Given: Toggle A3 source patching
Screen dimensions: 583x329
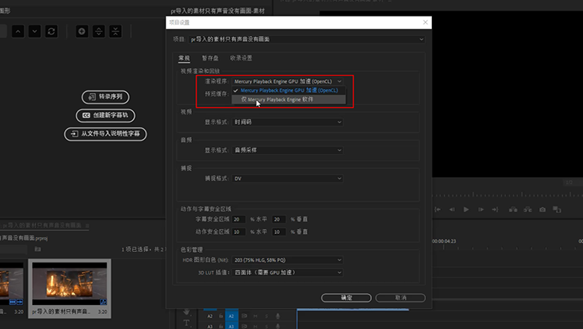Looking at the screenshot, I should pos(210,326).
